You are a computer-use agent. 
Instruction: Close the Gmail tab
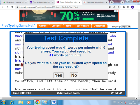(26, 2)
